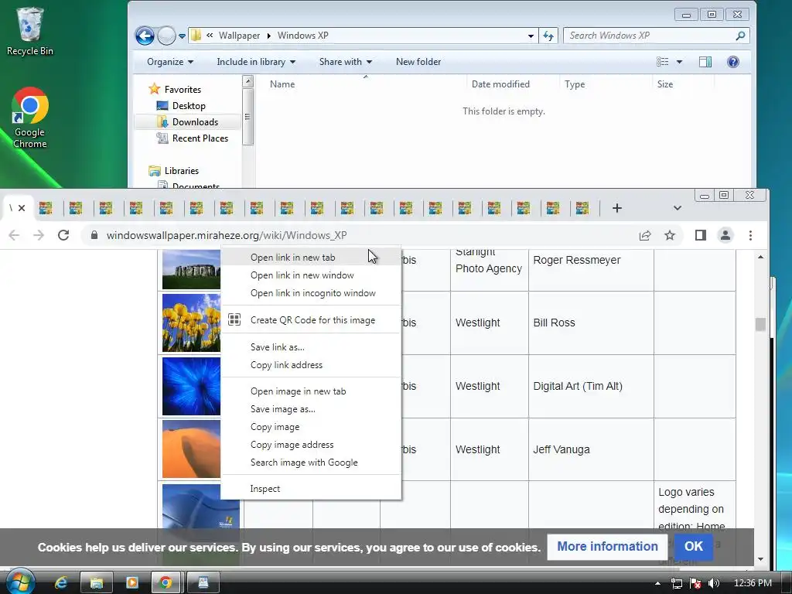The width and height of the screenshot is (792, 594).
Task: Open Windows Media Player from the taskbar
Action: click(131, 583)
